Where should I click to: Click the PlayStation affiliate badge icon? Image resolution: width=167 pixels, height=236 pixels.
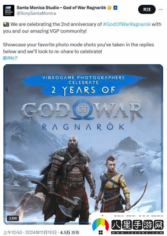115,8
